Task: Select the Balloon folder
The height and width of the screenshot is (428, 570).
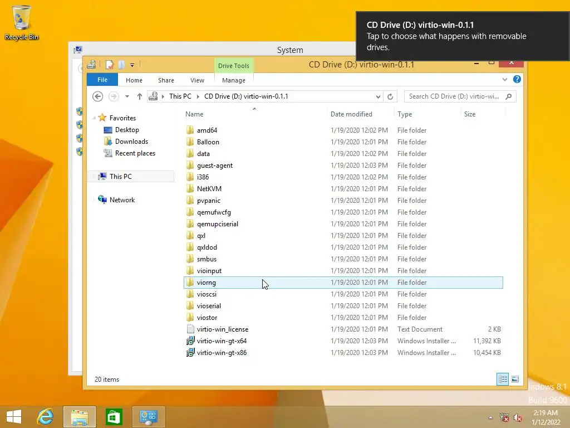Action: point(208,142)
